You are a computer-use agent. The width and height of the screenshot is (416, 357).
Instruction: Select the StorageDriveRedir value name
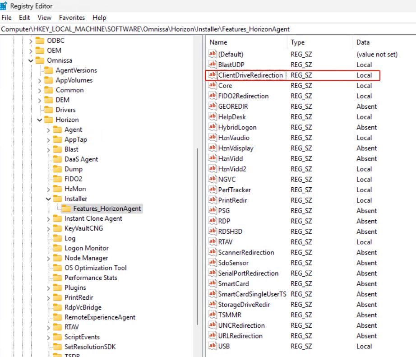pos(244,305)
